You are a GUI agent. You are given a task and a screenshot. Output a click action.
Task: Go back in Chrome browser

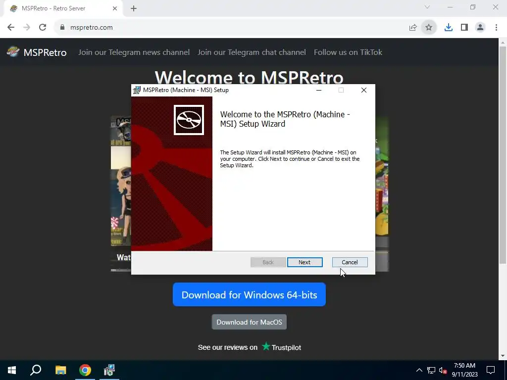point(11,28)
